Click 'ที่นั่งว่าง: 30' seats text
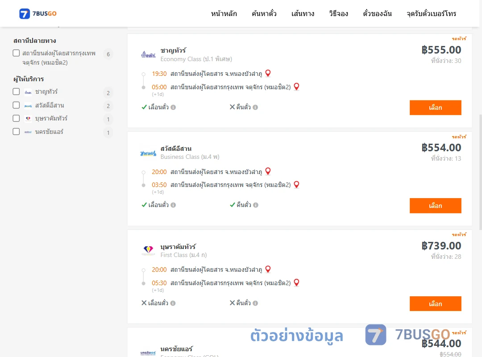482x357 pixels. 446,61
